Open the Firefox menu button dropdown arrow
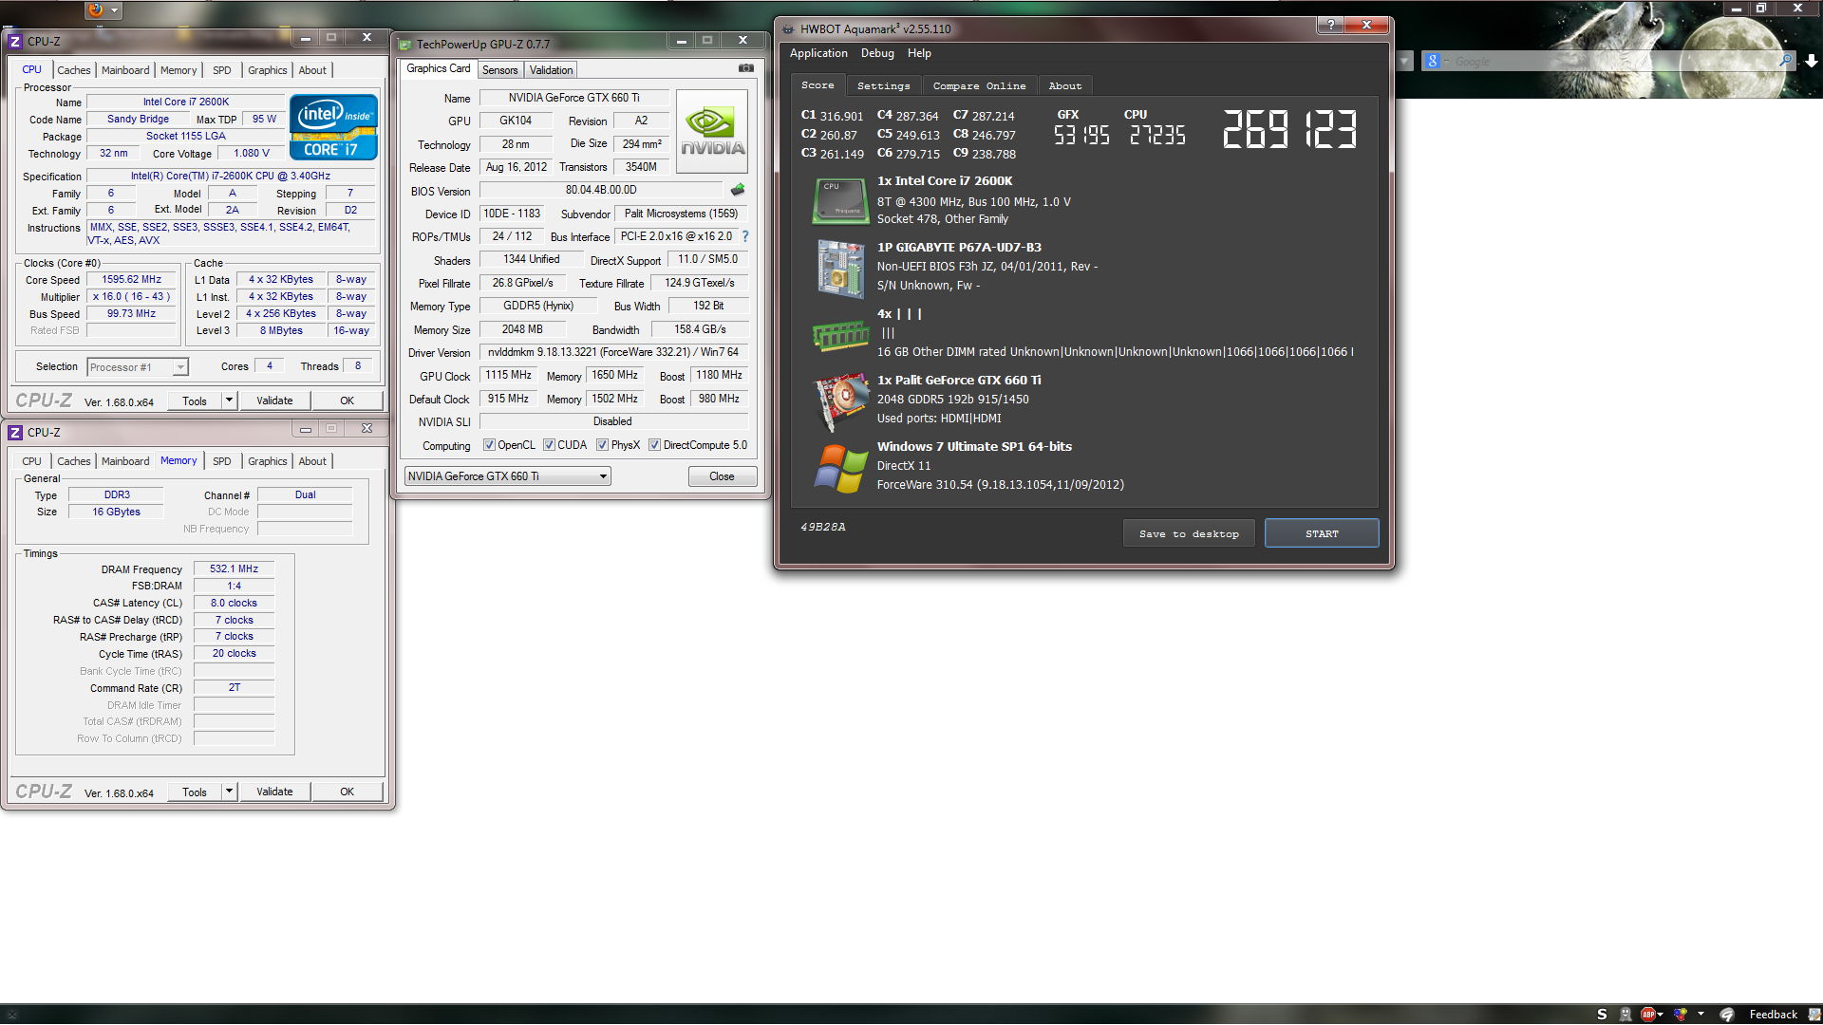Screen dimensions: 1823x1025 click(x=114, y=10)
